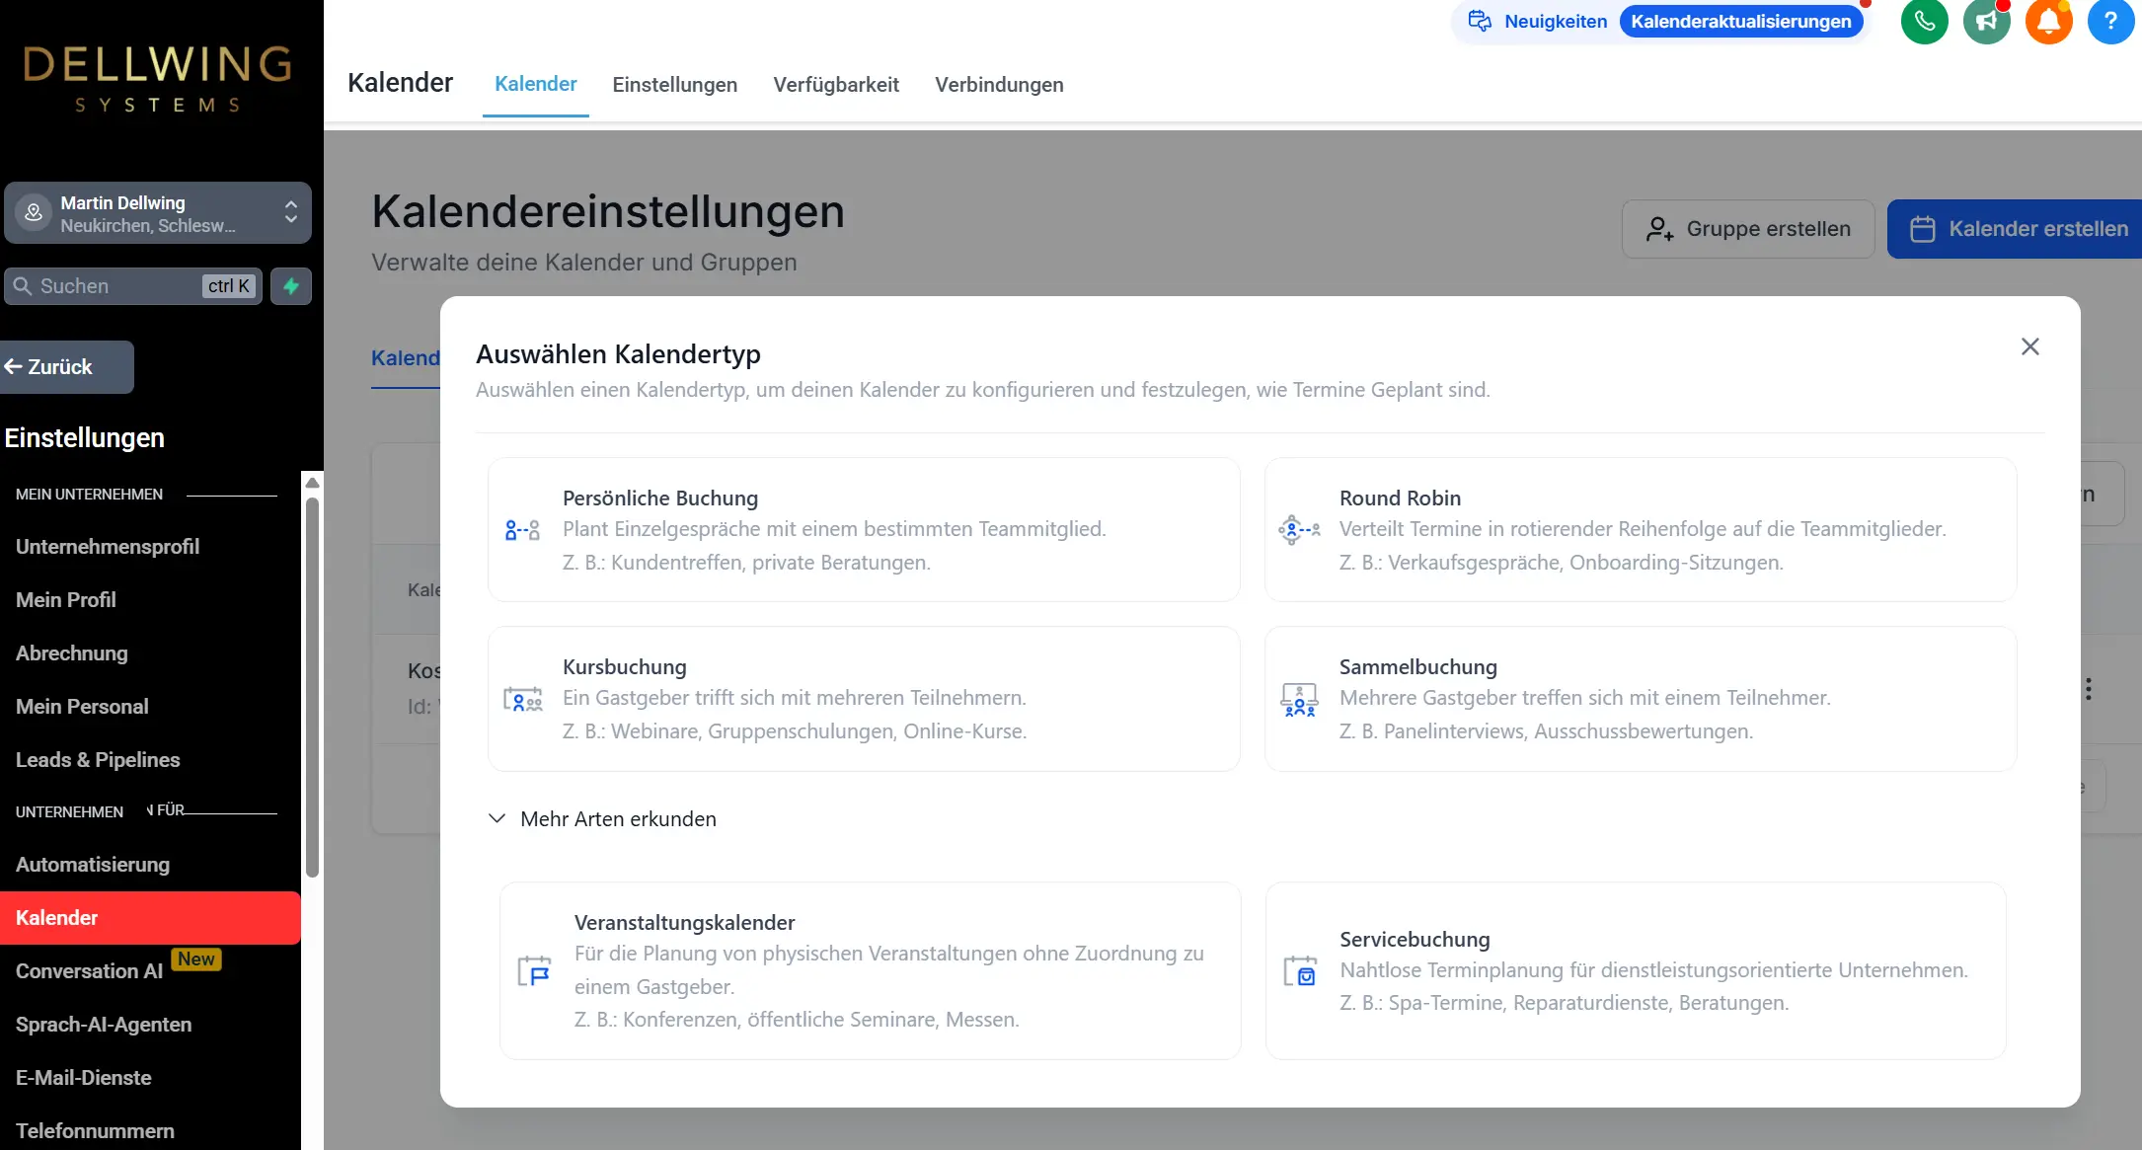The image size is (2142, 1150).
Task: Click the Servicebuchung icon
Action: pos(1300,971)
